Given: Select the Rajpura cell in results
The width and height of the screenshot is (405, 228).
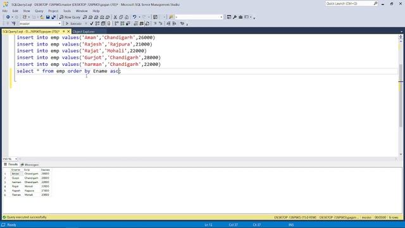Looking at the screenshot, I should coord(32,191).
